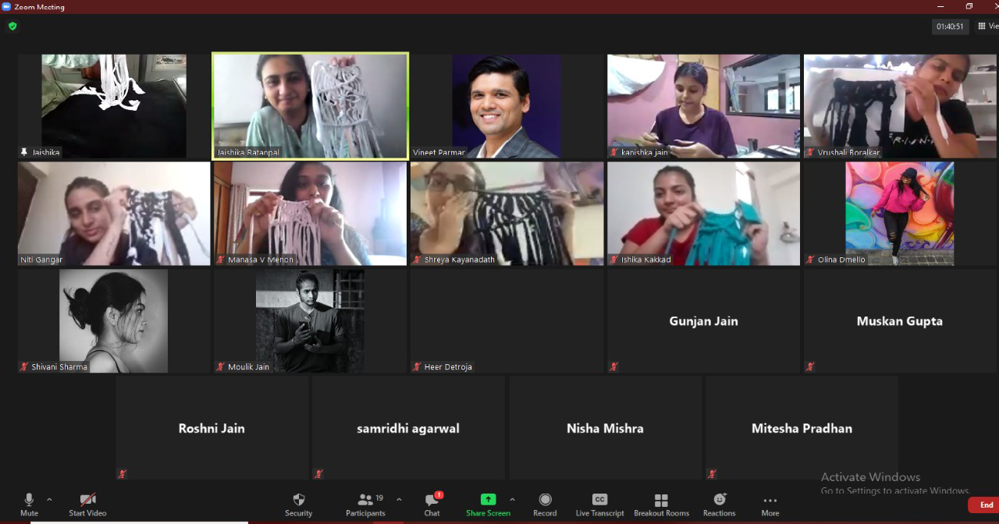The image size is (999, 524).
Task: Click the green Share Screen icon
Action: tap(488, 500)
